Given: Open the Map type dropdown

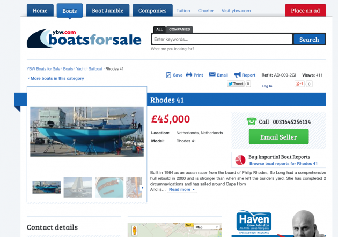Looking at the screenshot, I should pos(206,227).
